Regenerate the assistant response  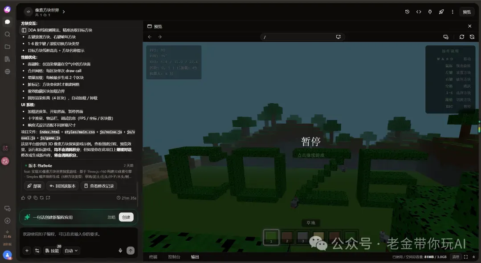tap(42, 198)
